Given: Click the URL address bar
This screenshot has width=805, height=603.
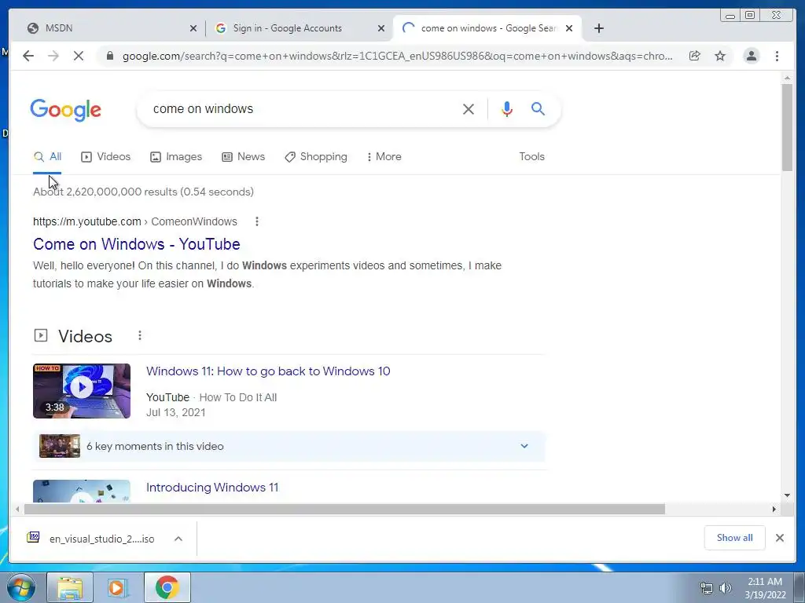Looking at the screenshot, I should tap(397, 56).
